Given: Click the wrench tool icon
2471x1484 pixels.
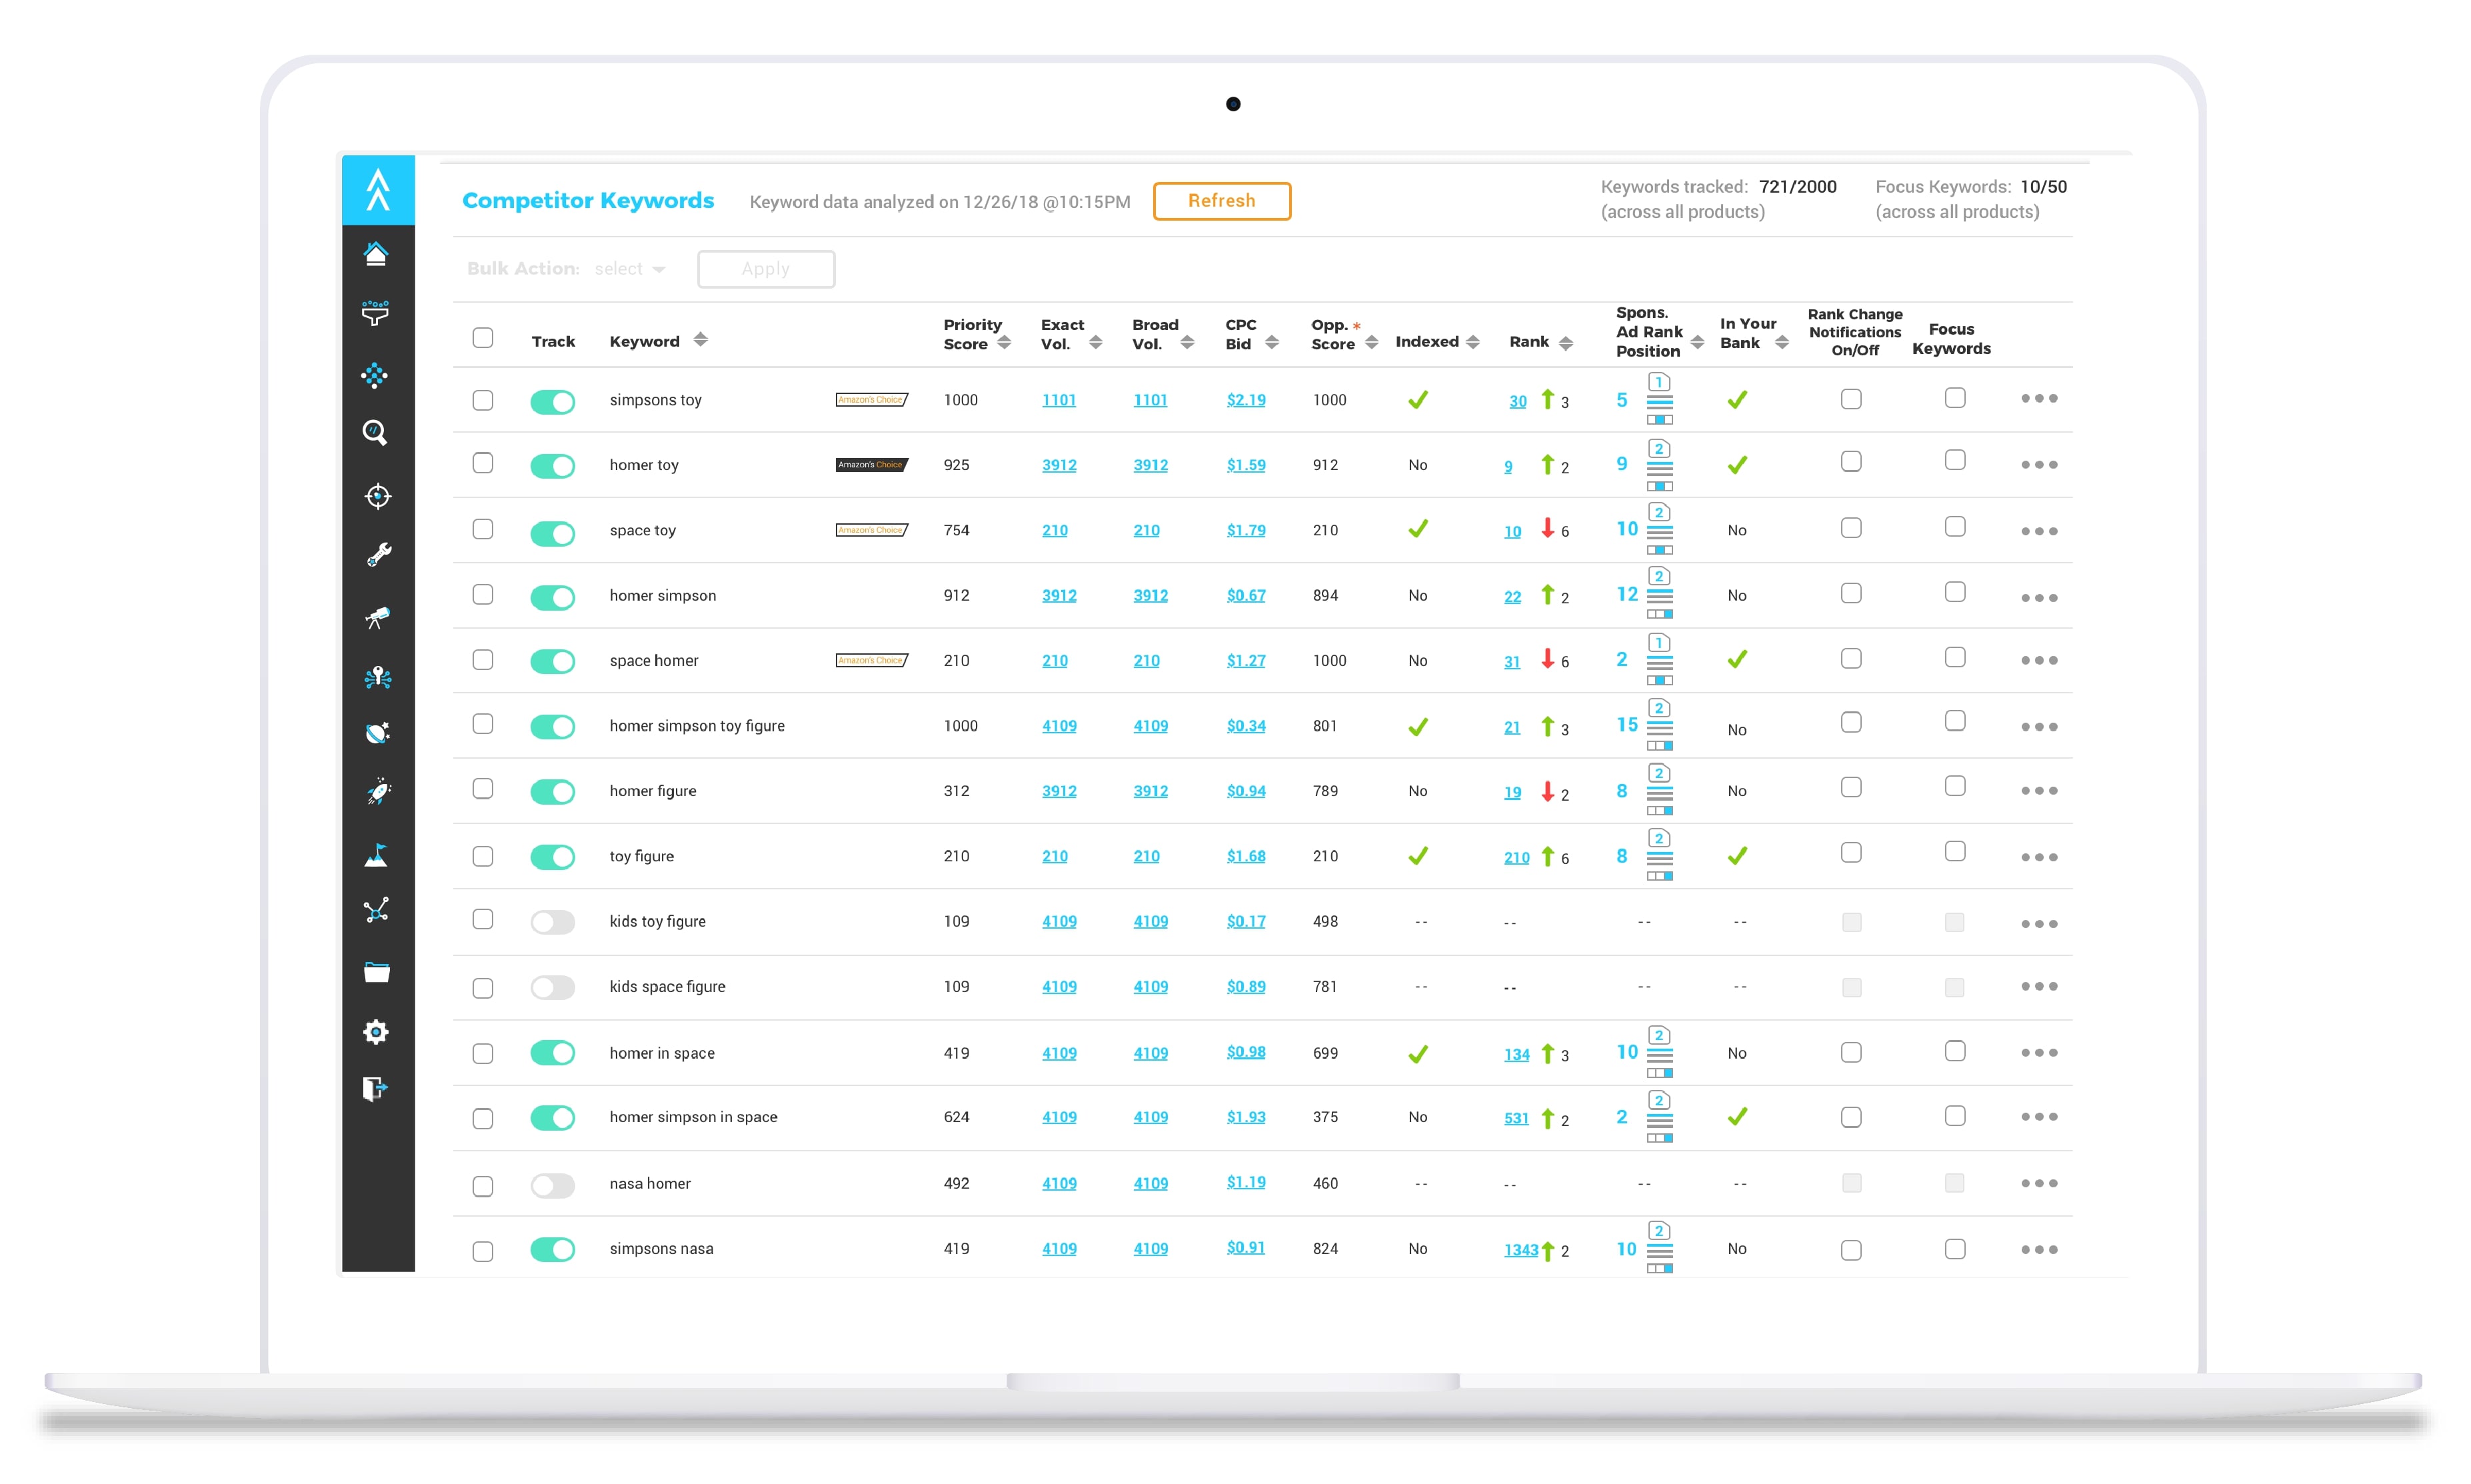Looking at the screenshot, I should [378, 555].
